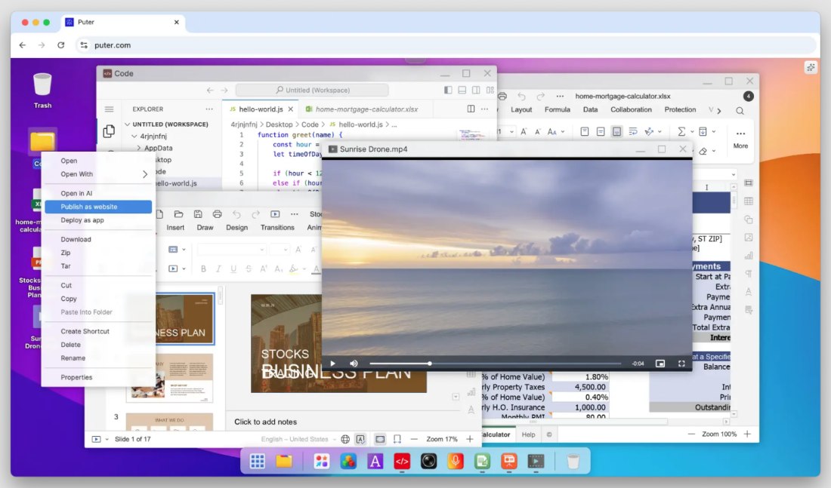Choose Open in AI from context menu
Image resolution: width=831 pixels, height=488 pixels.
[x=98, y=193]
